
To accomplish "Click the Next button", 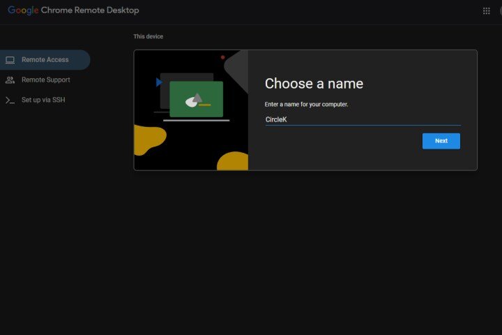I will click(441, 141).
